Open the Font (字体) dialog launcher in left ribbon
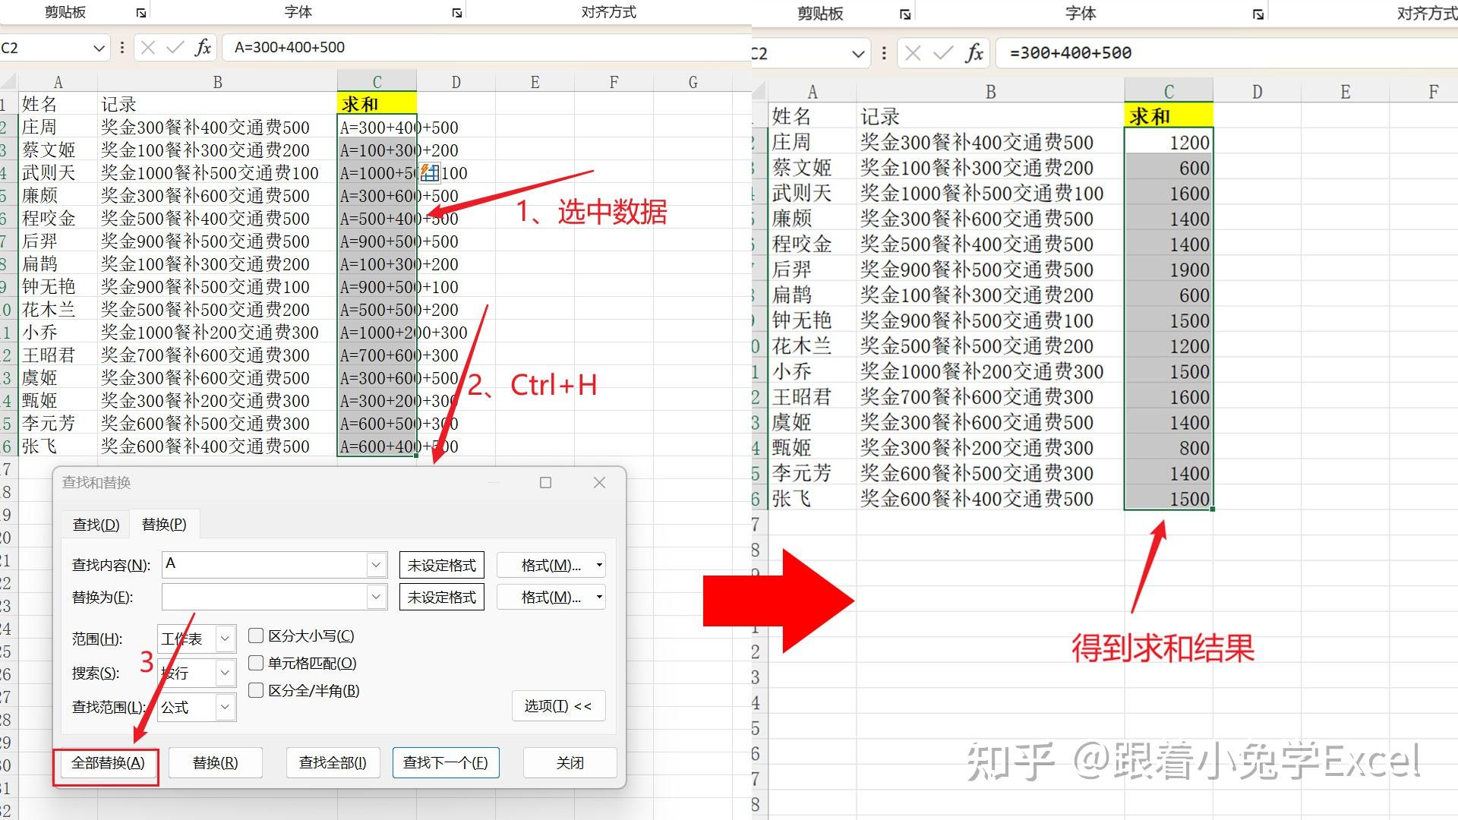This screenshot has width=1458, height=820. (456, 13)
